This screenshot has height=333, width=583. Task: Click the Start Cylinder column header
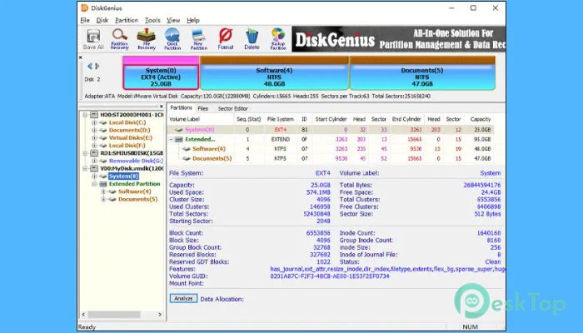pos(331,119)
